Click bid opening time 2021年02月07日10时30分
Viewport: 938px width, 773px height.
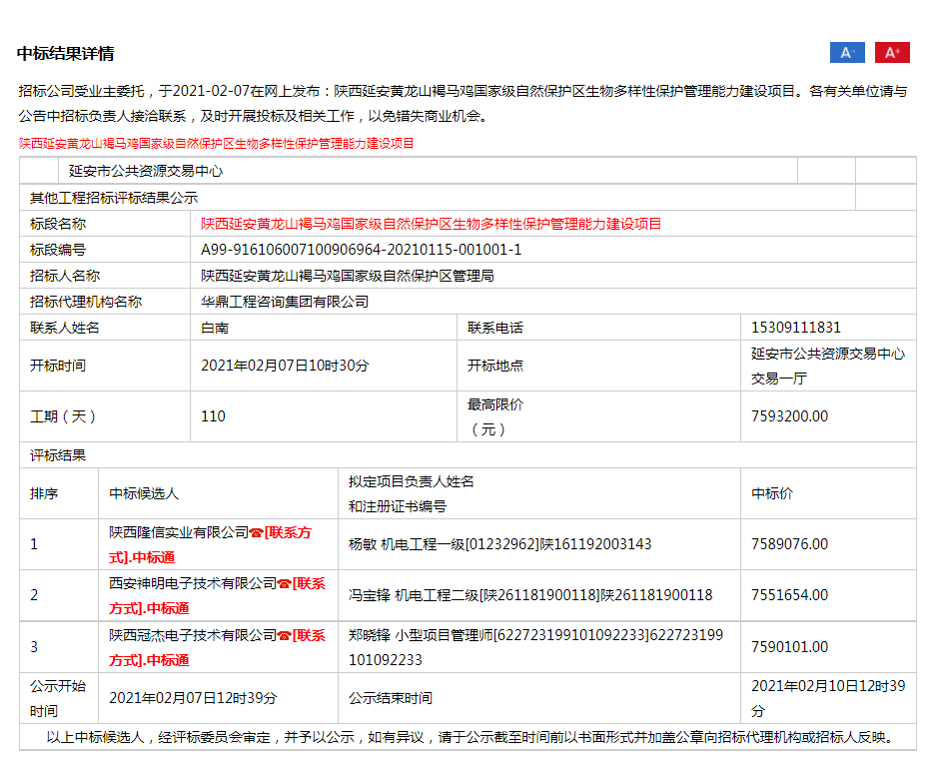(285, 366)
